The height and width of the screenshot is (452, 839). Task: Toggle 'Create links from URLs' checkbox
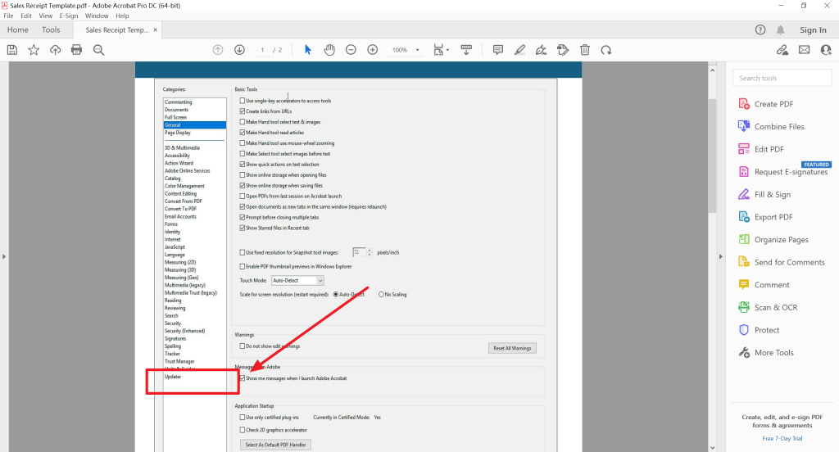(x=243, y=111)
